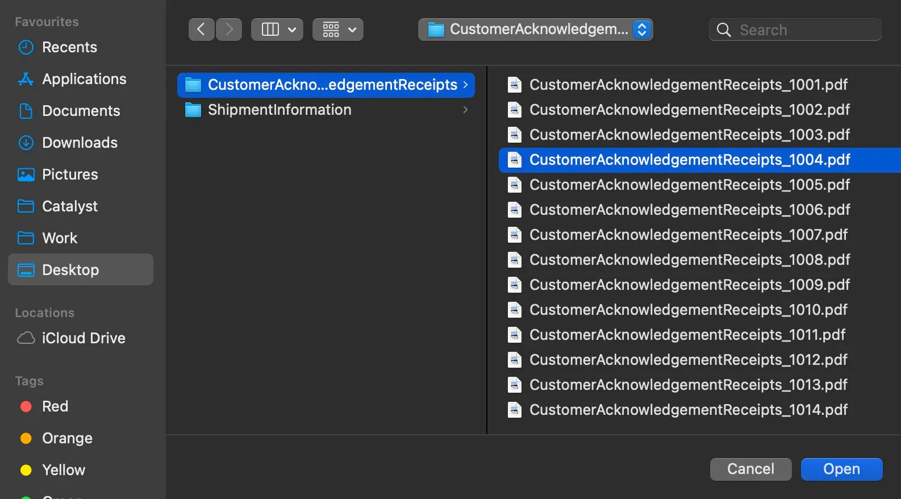
Task: Open Applications in the sidebar
Action: [x=81, y=79]
